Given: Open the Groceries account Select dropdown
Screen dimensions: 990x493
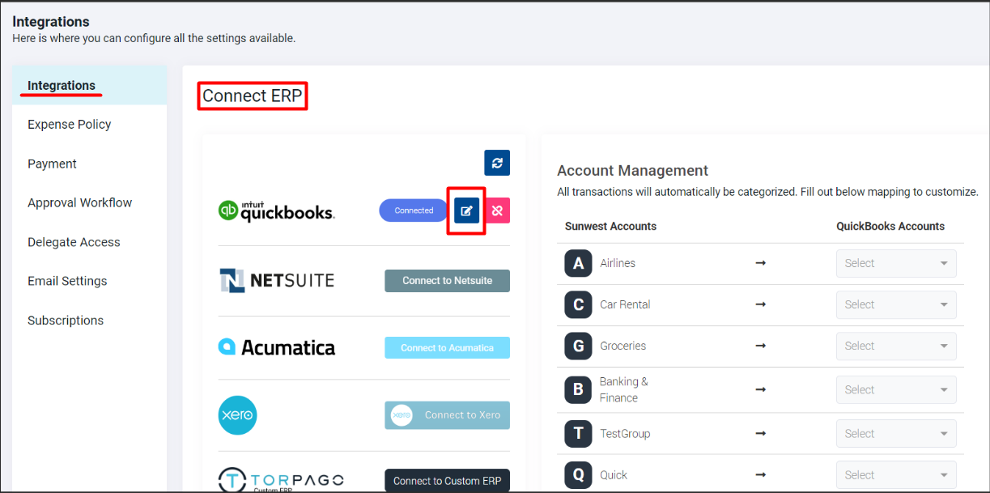Looking at the screenshot, I should tap(896, 346).
